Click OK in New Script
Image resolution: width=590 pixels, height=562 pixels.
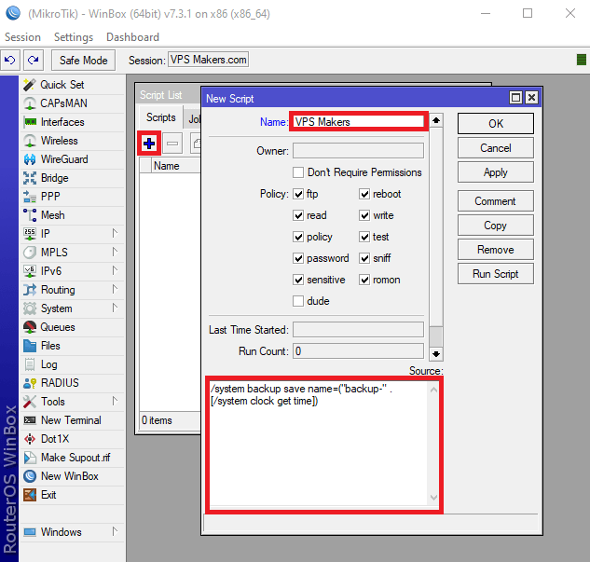click(x=496, y=123)
